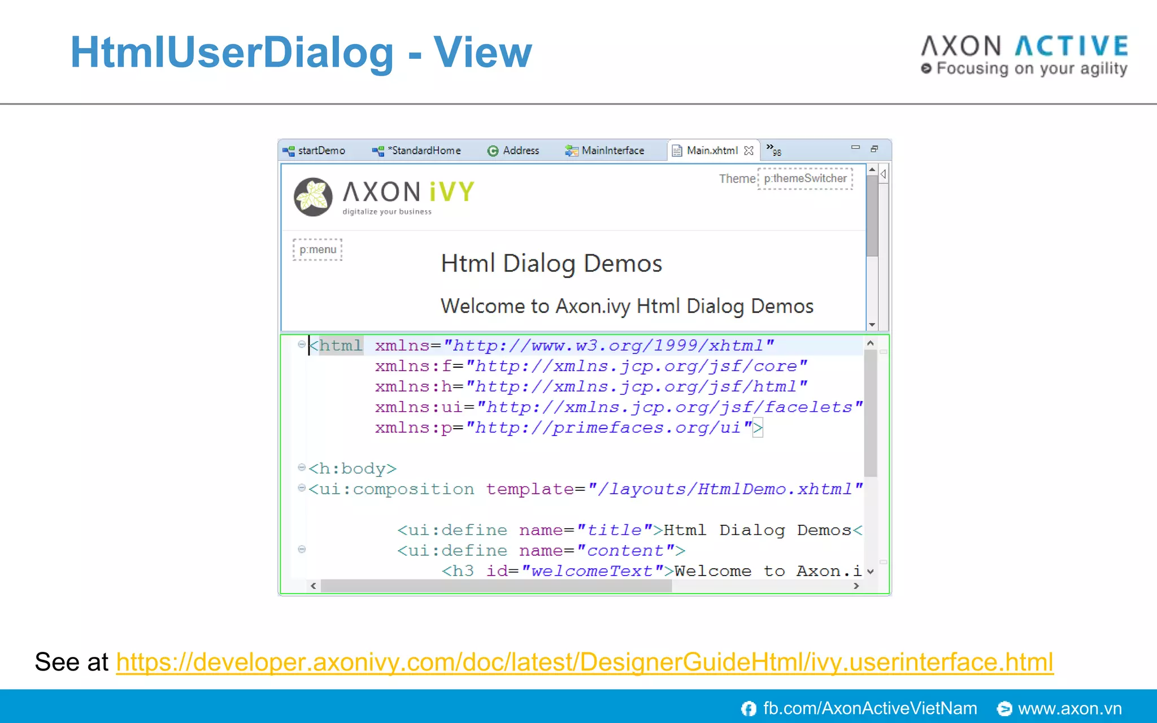
Task: Select the Address editor tab
Action: pyautogui.click(x=514, y=151)
